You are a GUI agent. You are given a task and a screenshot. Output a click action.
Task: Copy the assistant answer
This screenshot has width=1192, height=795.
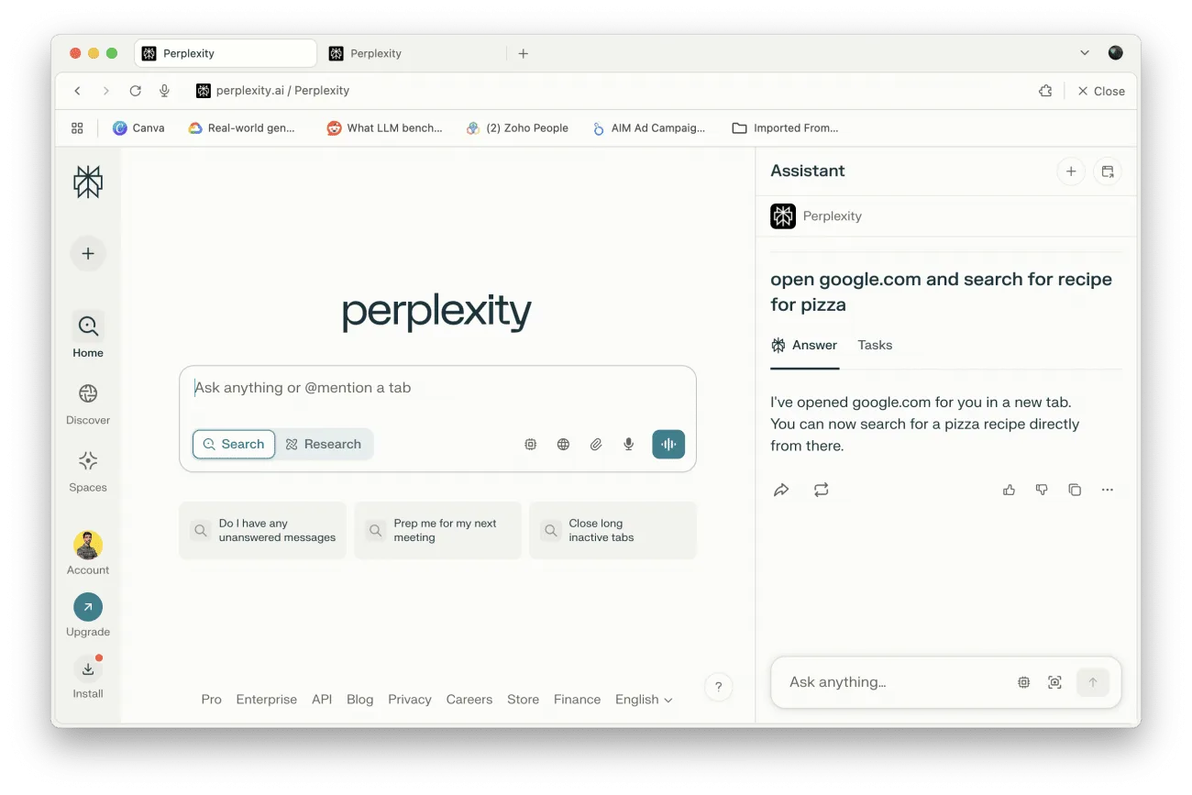[1075, 490]
